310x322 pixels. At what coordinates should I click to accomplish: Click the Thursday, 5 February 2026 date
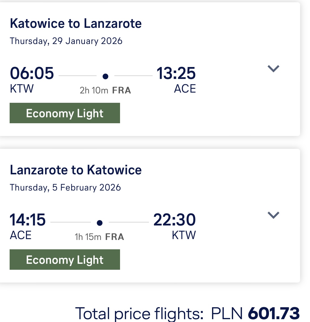pyautogui.click(x=65, y=187)
